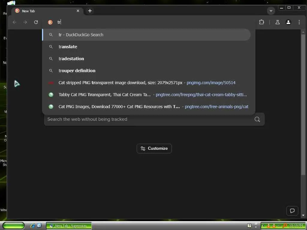Open the feedback chat bubble icon
This screenshot has height=230, width=307.
coord(292,211)
